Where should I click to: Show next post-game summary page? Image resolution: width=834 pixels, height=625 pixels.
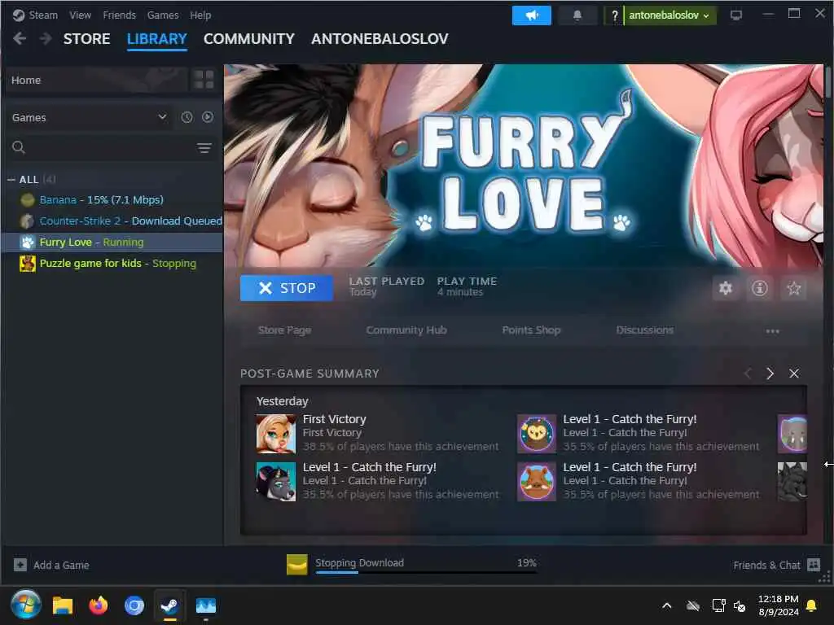770,374
